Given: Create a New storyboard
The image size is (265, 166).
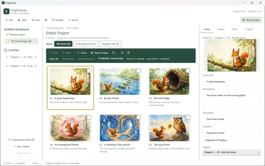Looking at the screenshot, I should pos(9,20).
